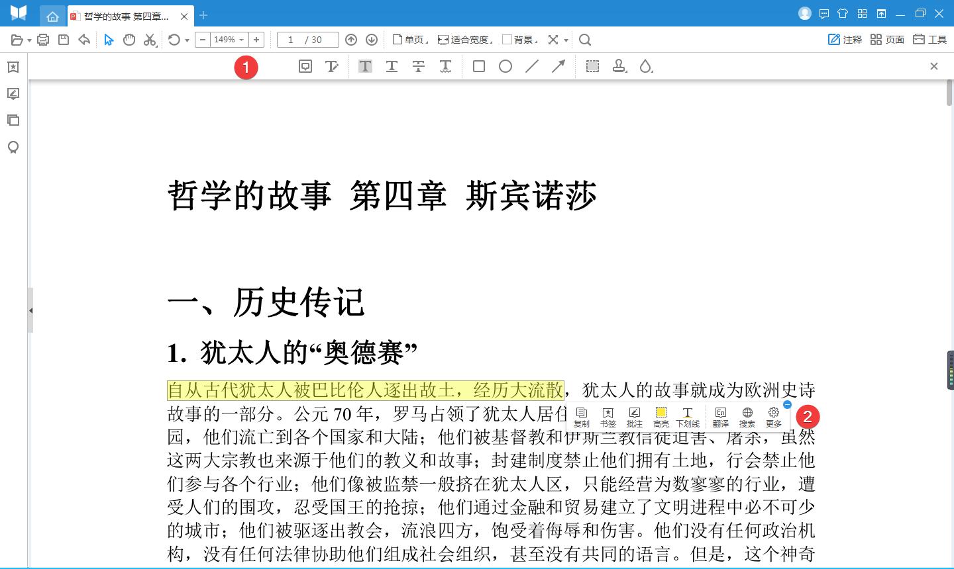Open the thumbnail panel in left sidebar

pyautogui.click(x=13, y=120)
